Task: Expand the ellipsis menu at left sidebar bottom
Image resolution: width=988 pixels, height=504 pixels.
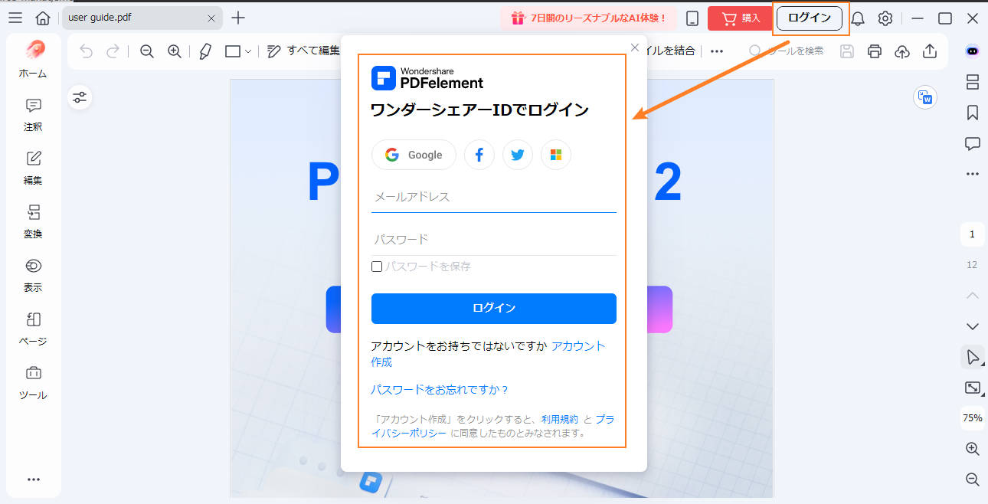Action: [33, 479]
